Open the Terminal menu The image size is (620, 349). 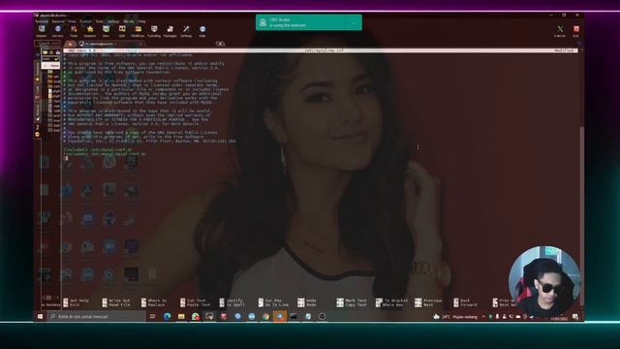(42, 21)
